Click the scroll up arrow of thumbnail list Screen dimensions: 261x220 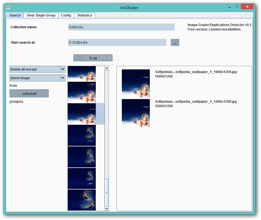[x=107, y=68]
